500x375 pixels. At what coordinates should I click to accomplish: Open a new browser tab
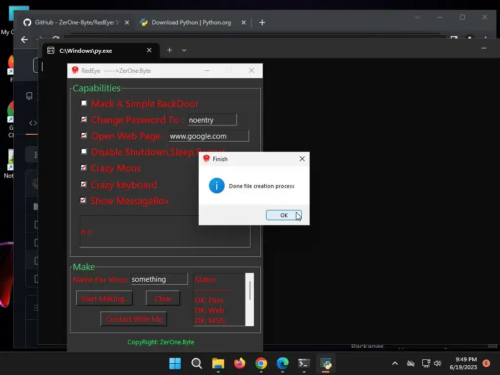click(262, 22)
